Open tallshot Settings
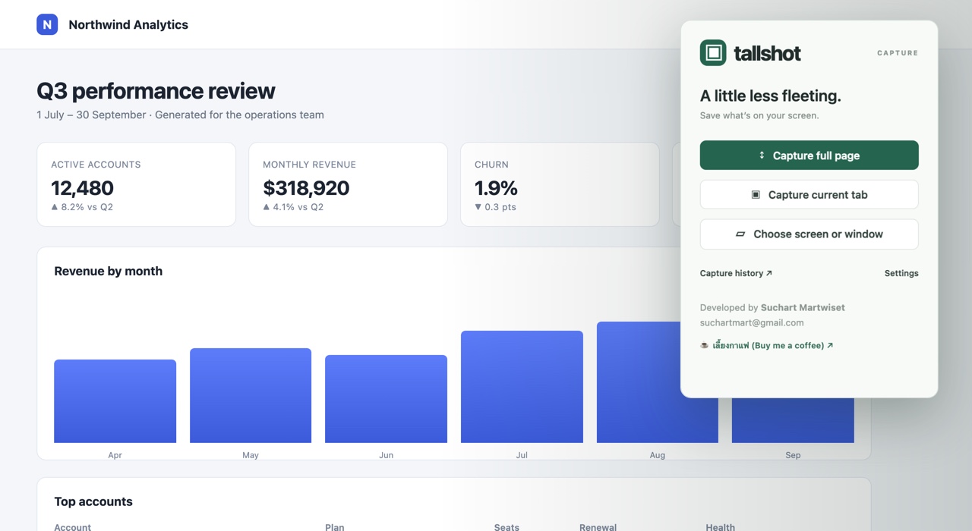This screenshot has width=972, height=531. (901, 273)
